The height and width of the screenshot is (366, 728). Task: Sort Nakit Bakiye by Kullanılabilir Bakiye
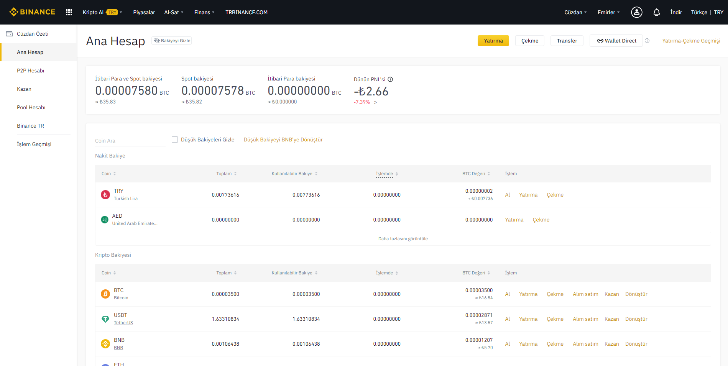[295, 174]
